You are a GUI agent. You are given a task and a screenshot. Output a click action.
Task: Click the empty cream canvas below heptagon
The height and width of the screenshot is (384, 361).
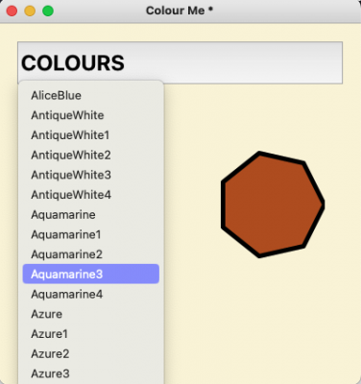[x=272, y=320]
